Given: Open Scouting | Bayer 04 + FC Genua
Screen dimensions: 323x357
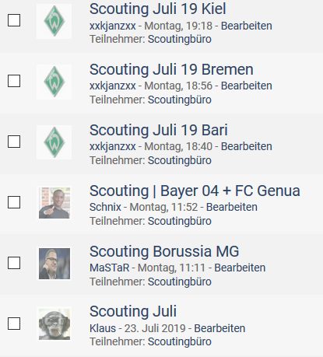Looking at the screenshot, I should (195, 191).
